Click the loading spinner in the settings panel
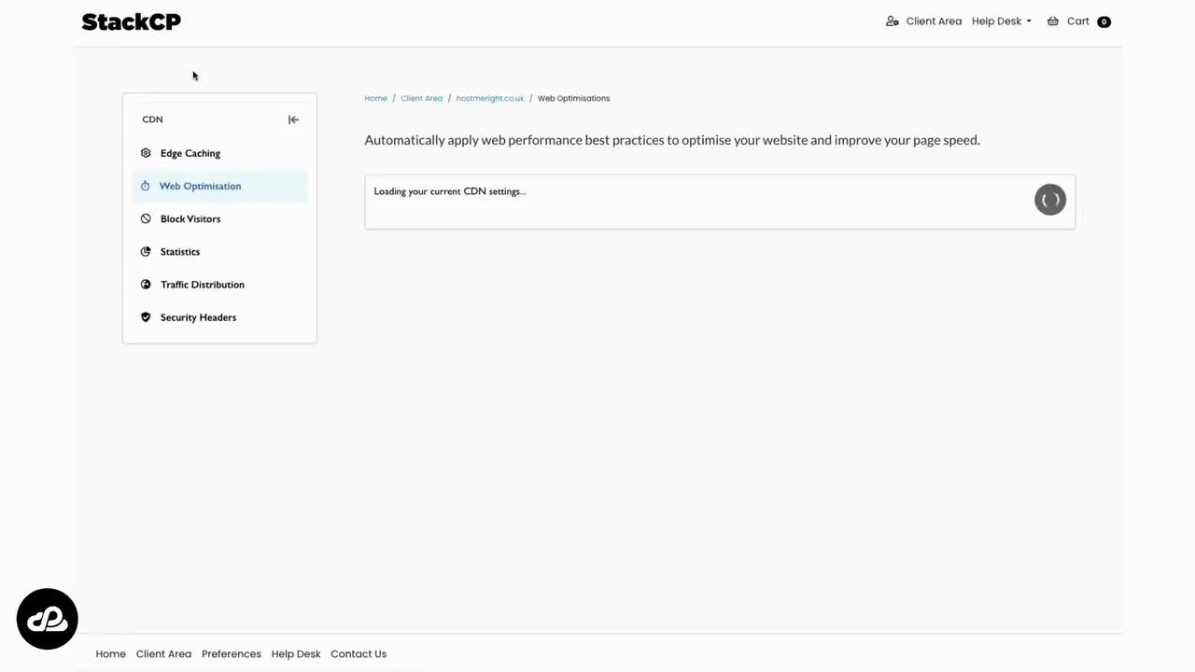This screenshot has height=672, width=1195. [x=1049, y=199]
